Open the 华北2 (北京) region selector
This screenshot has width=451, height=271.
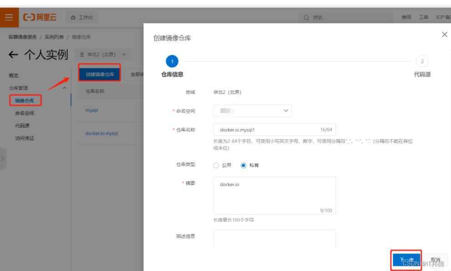[102, 55]
